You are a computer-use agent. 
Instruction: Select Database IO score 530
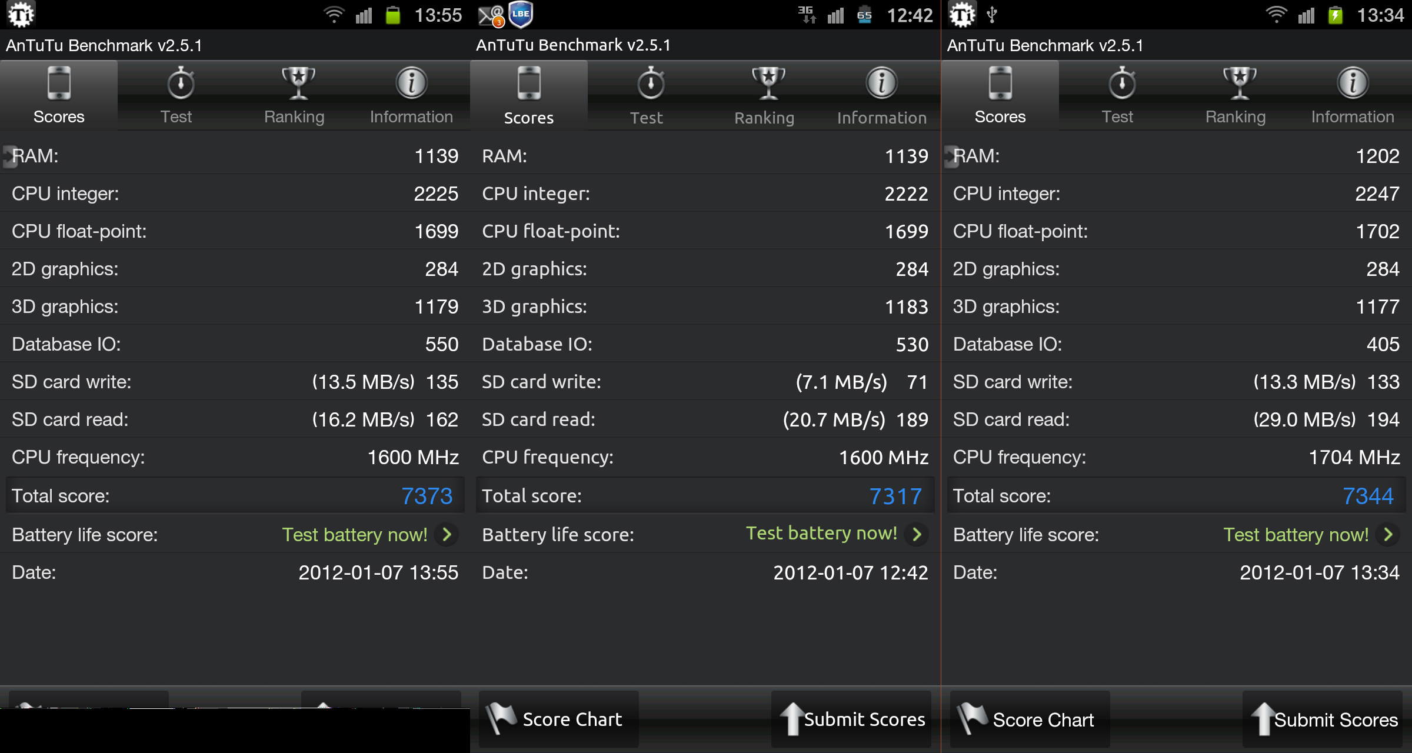tap(912, 344)
